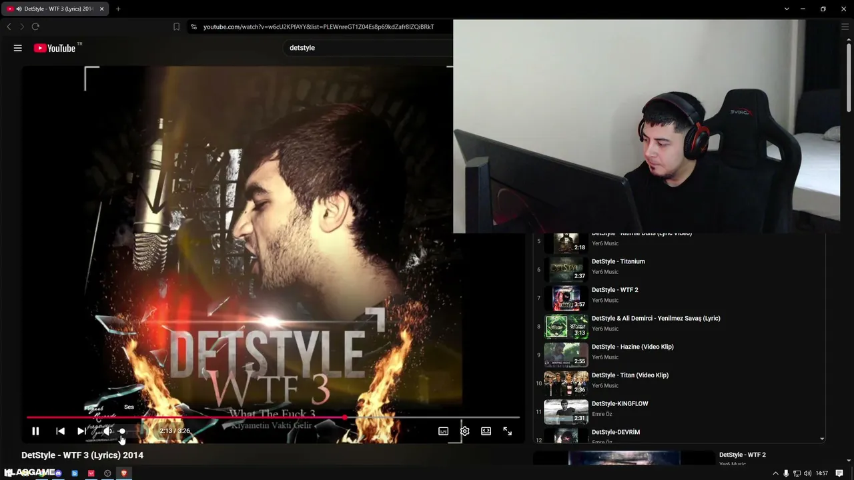Mute the video with the speaker icon
Screen dimensions: 854x480
point(107,431)
